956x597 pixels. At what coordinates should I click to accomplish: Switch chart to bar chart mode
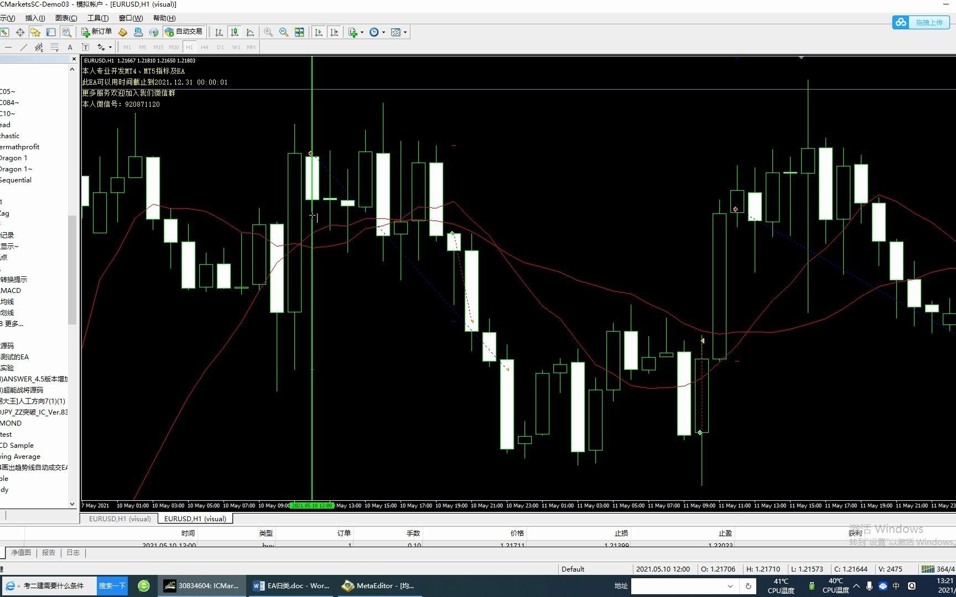point(219,32)
